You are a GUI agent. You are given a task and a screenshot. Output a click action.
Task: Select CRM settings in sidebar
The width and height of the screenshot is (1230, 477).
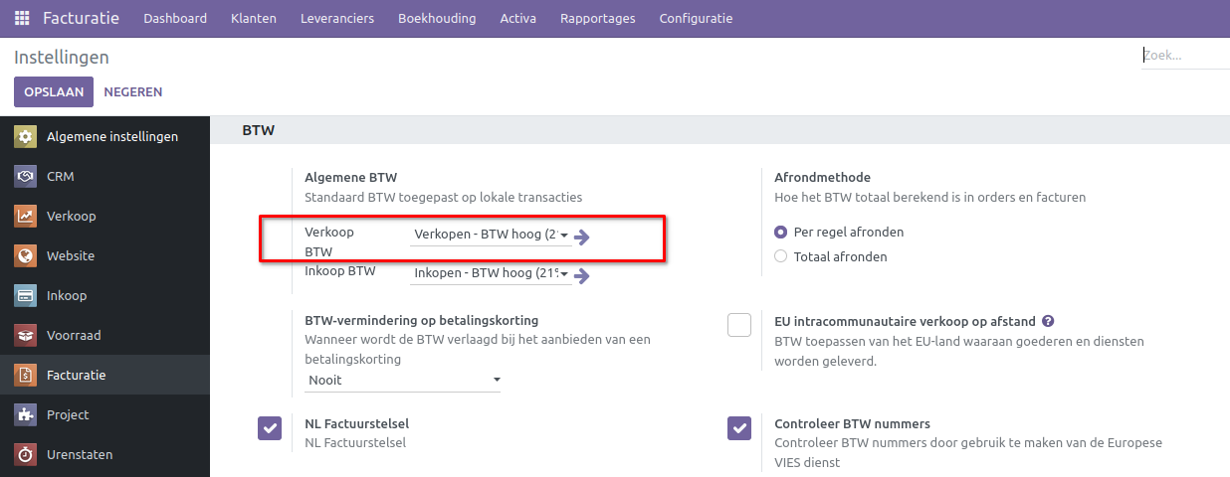tap(104, 176)
